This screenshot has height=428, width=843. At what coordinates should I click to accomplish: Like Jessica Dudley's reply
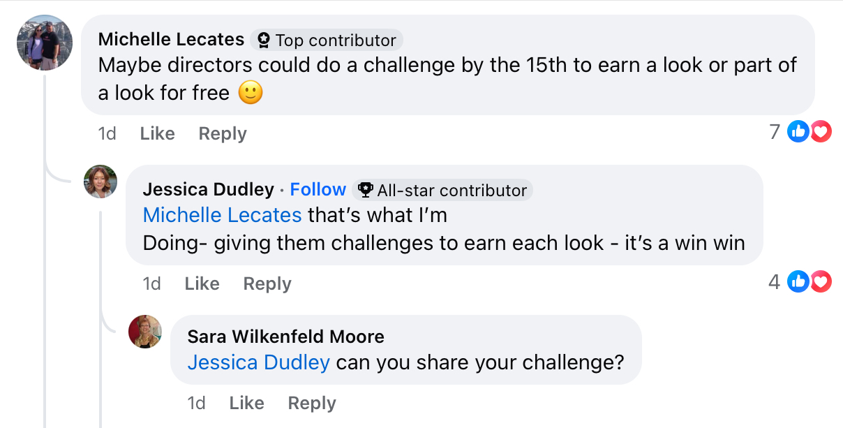tap(202, 283)
